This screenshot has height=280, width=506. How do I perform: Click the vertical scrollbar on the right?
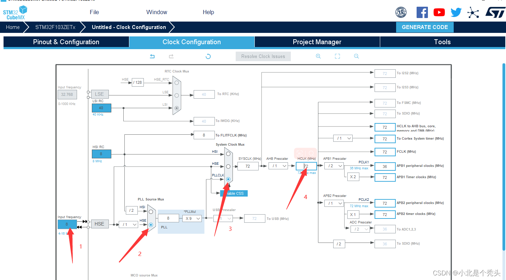click(x=504, y=157)
